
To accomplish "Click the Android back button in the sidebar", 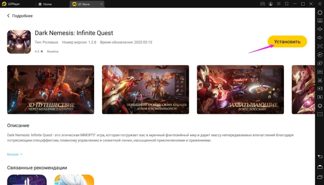I will click(320, 157).
